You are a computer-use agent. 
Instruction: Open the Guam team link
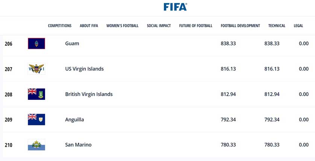point(72,44)
